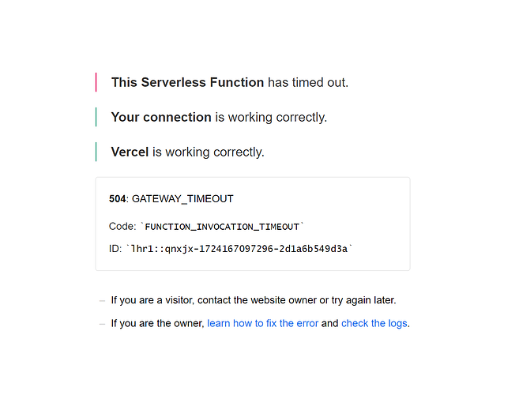Open the "learn how to fix the error" link

click(x=262, y=323)
